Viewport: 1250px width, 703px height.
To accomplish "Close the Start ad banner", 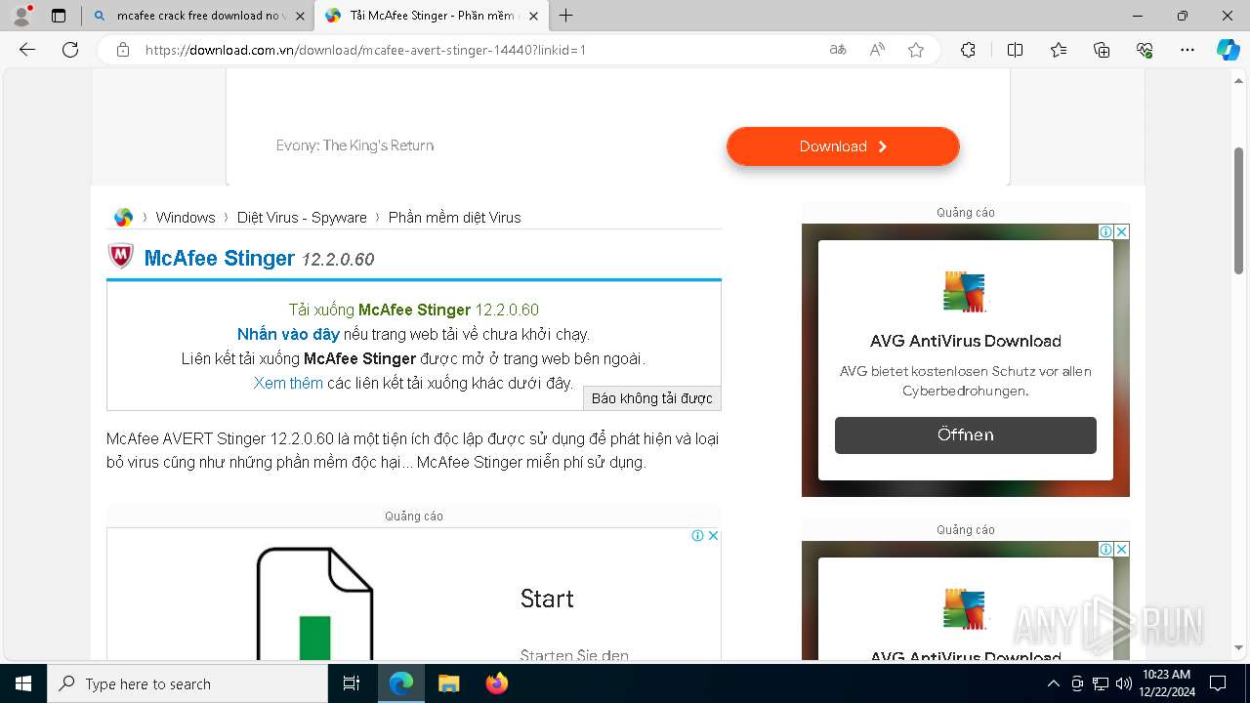I will tap(714, 535).
